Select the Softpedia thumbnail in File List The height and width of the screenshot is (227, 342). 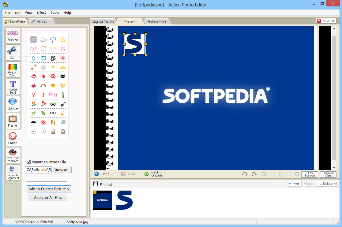102,200
